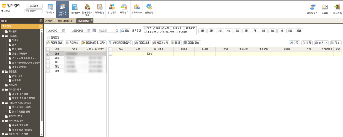The height and width of the screenshot is (137, 343).
Task: Open 온라인문의 support chat
Action: [312, 9]
